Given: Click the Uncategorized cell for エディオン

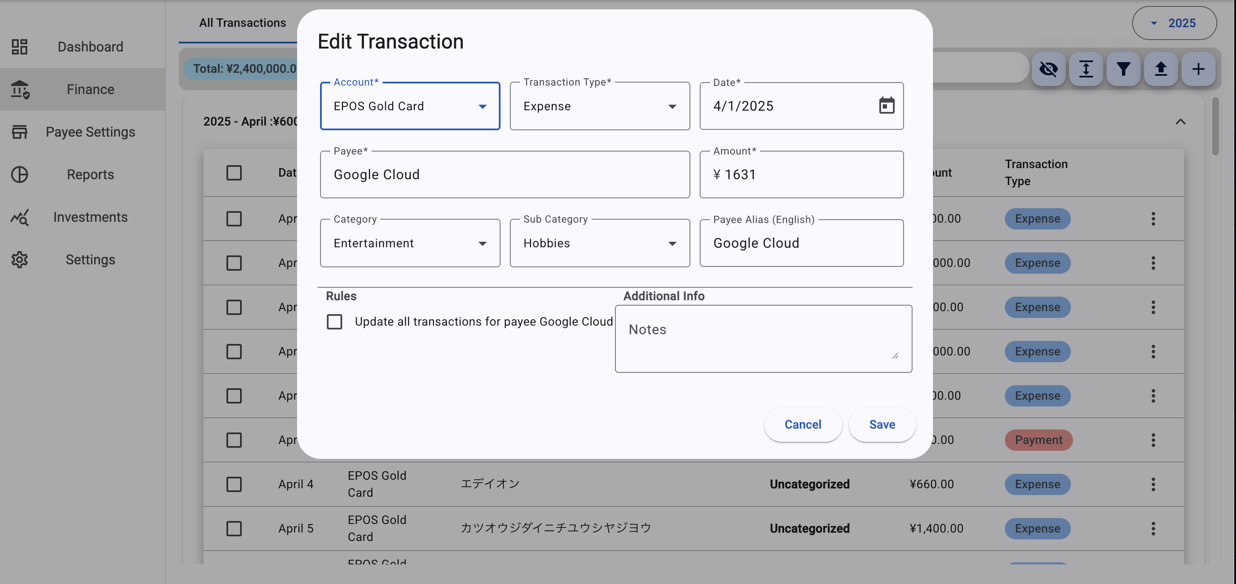Looking at the screenshot, I should pyautogui.click(x=810, y=484).
